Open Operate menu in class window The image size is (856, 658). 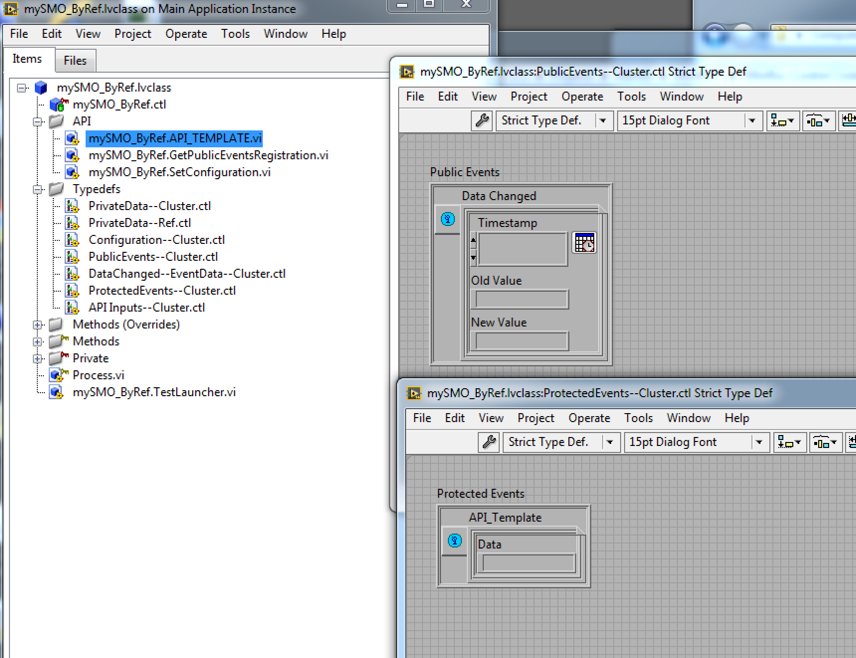click(x=186, y=34)
